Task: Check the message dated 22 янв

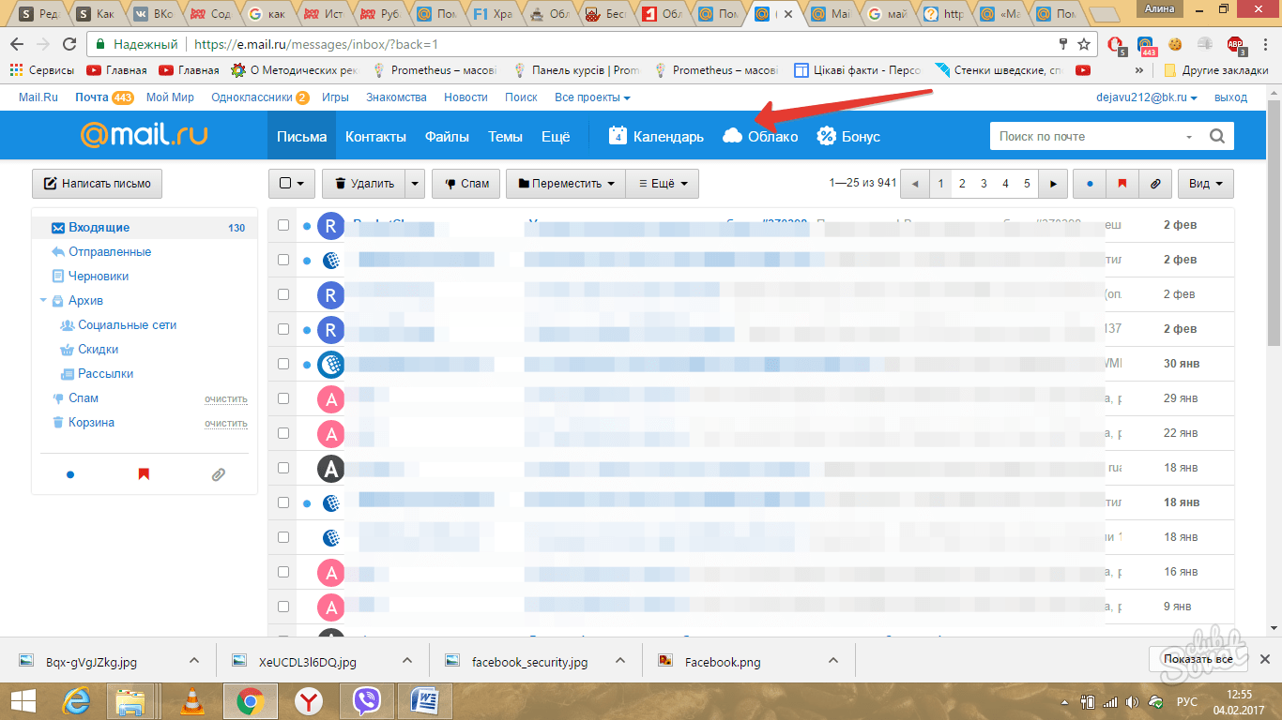Action: tap(283, 433)
